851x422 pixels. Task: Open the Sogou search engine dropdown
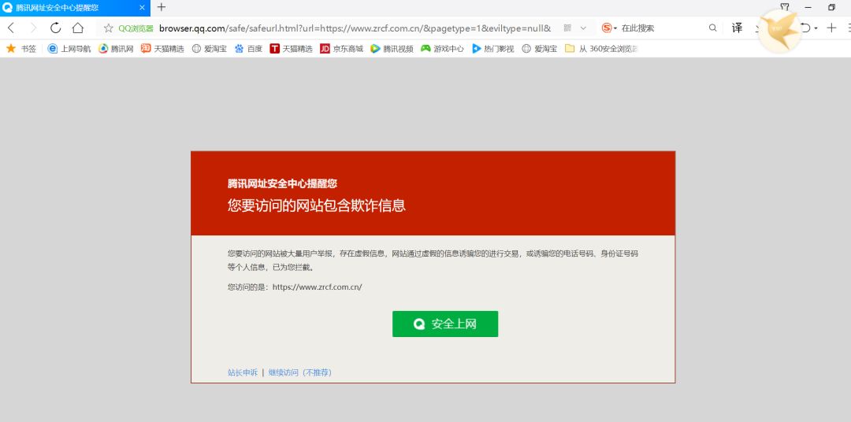tap(609, 28)
